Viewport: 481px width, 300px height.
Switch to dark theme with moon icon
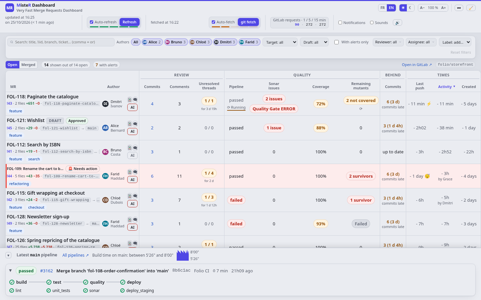click(x=411, y=8)
